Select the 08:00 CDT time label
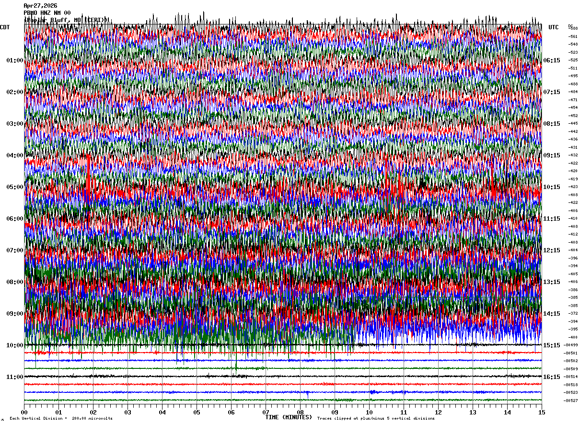The image size is (580, 425). tap(15, 282)
